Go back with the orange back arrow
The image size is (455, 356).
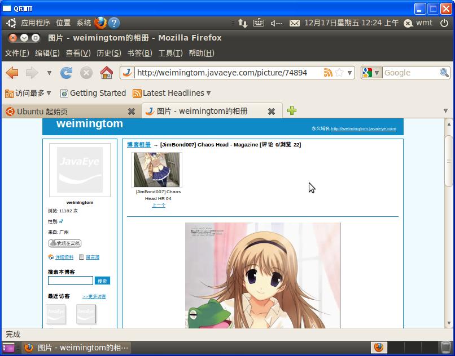click(12, 73)
